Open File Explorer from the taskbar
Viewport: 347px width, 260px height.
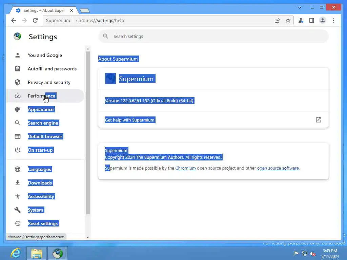coord(37,253)
